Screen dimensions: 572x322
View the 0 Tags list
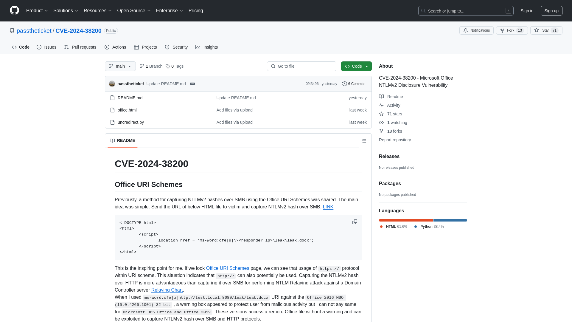175,66
